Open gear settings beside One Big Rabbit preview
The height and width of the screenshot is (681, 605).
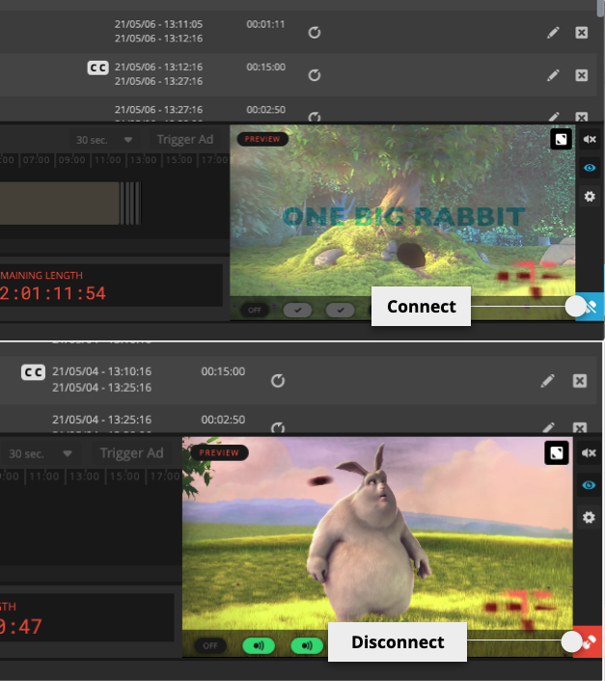point(590,197)
